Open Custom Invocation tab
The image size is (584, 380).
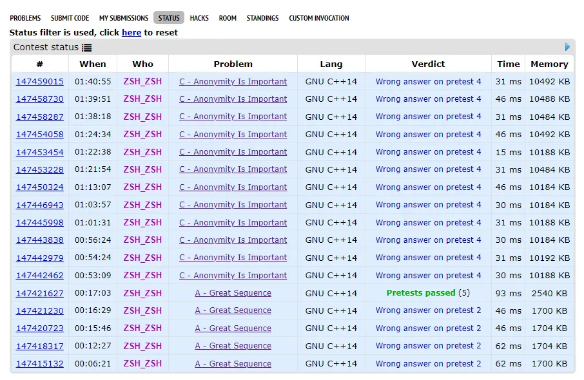tap(318, 18)
